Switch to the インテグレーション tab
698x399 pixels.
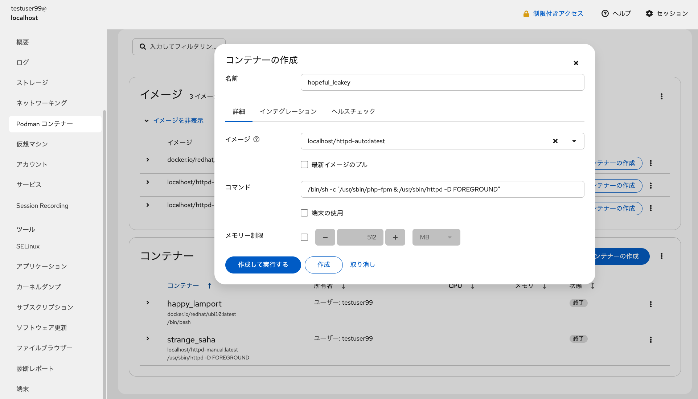pyautogui.click(x=288, y=111)
